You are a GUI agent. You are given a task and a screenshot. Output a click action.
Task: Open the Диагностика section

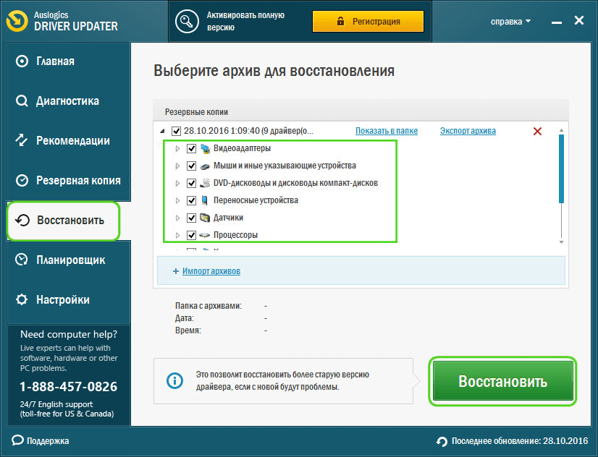click(x=69, y=101)
